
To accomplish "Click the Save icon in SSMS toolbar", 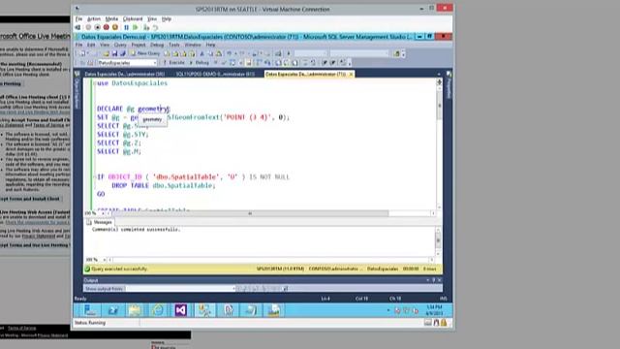I will point(114,53).
